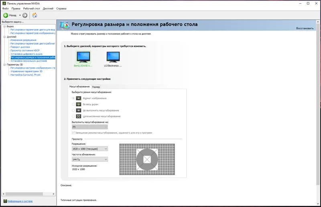Select the BenQ ZOWIE monitor icon
The height and width of the screenshot is (207, 321).
coord(83,57)
